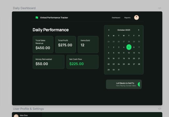Open the Dashboard nav item

116,18
